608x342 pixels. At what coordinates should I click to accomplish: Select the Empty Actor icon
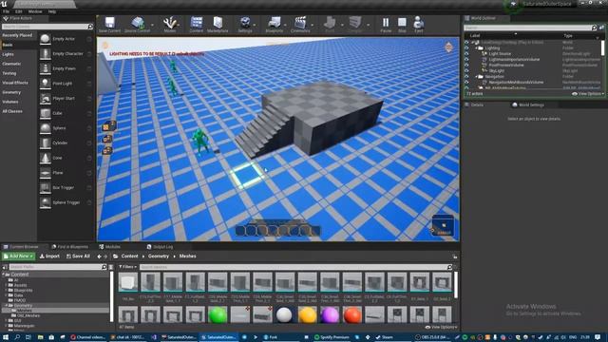point(46,39)
